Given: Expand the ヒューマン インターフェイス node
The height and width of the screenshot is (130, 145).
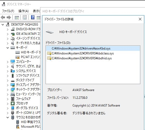Looking at the screenshot, I should [8, 94].
